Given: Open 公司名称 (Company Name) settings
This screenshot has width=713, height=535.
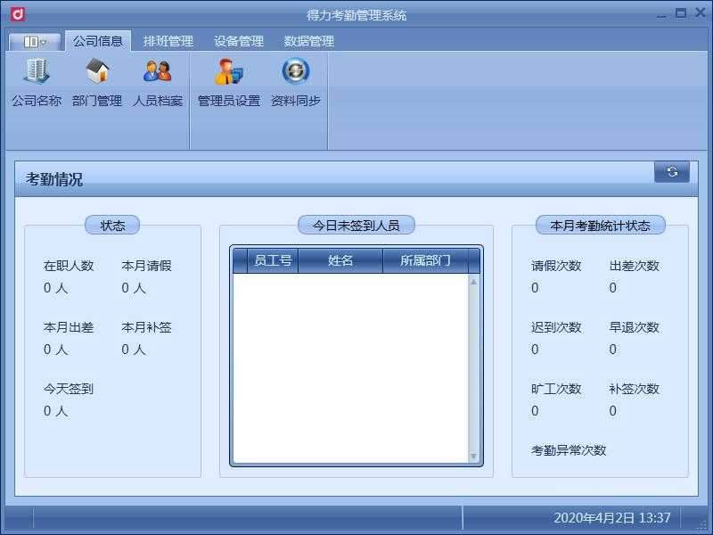Looking at the screenshot, I should (x=36, y=85).
